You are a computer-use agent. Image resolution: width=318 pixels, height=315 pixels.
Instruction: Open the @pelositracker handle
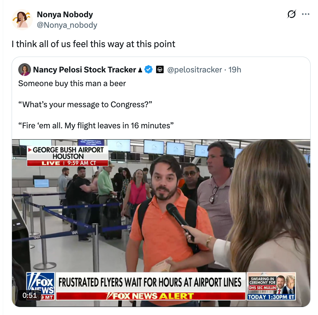pyautogui.click(x=195, y=70)
